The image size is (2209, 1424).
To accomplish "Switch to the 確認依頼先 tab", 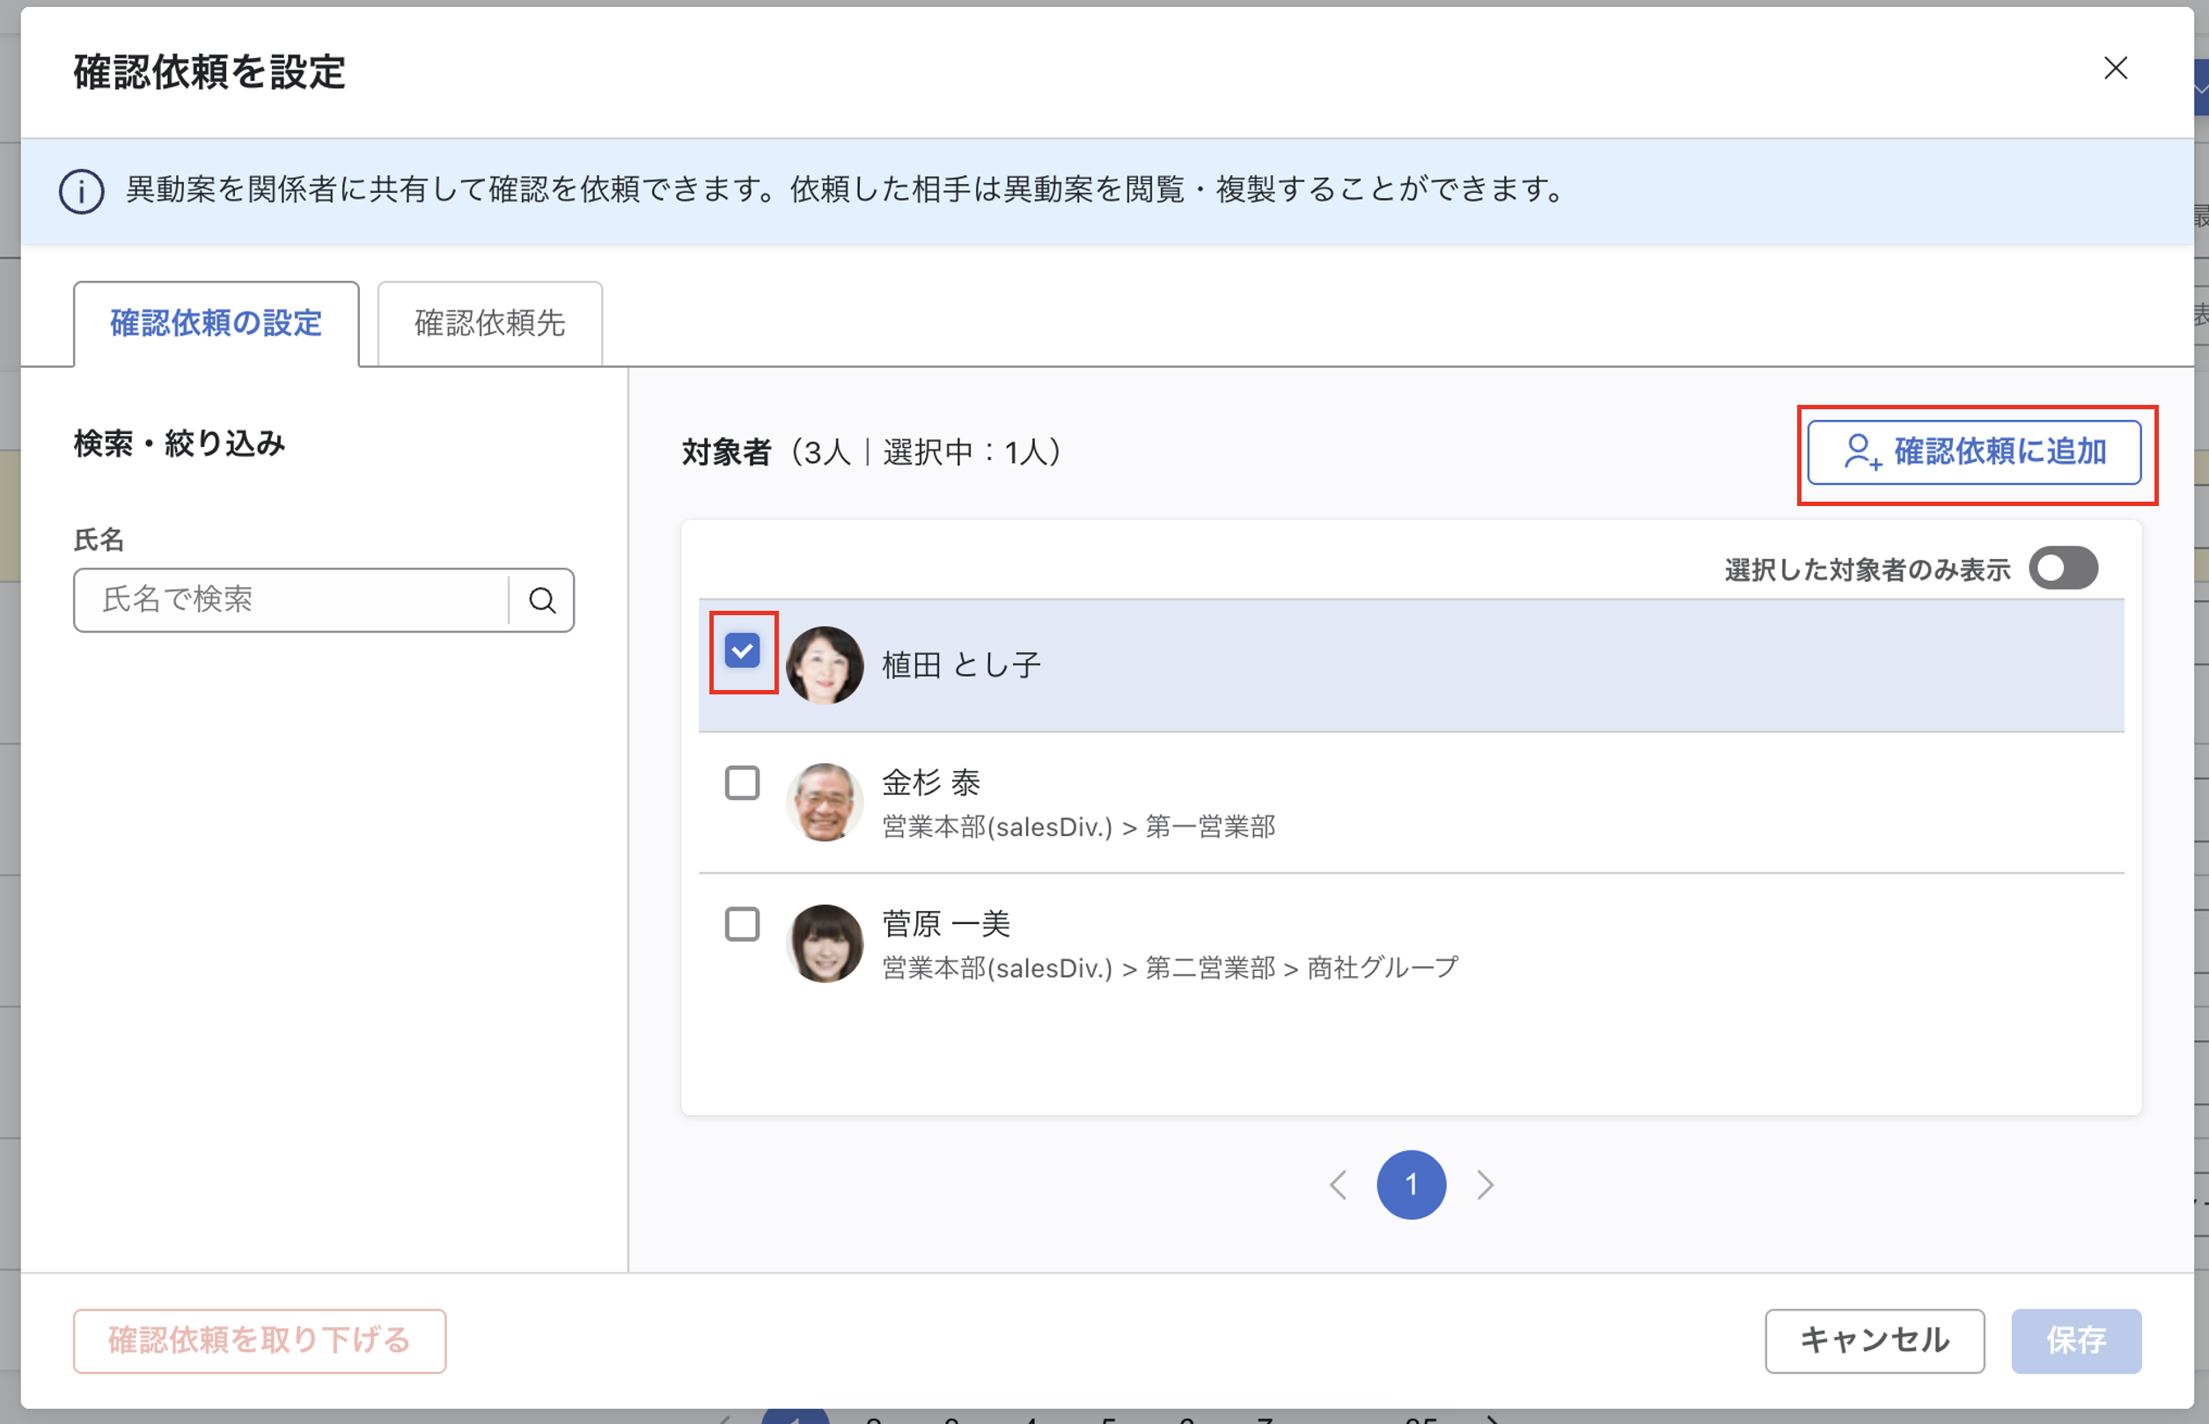I will pyautogui.click(x=489, y=324).
